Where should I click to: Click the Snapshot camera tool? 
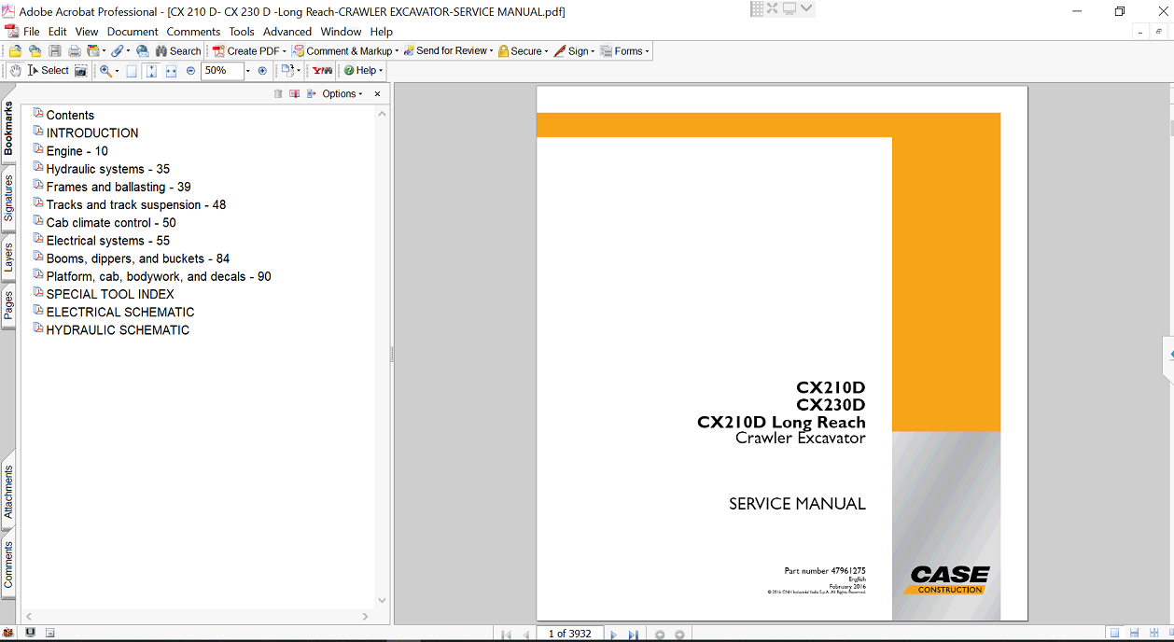tap(81, 71)
